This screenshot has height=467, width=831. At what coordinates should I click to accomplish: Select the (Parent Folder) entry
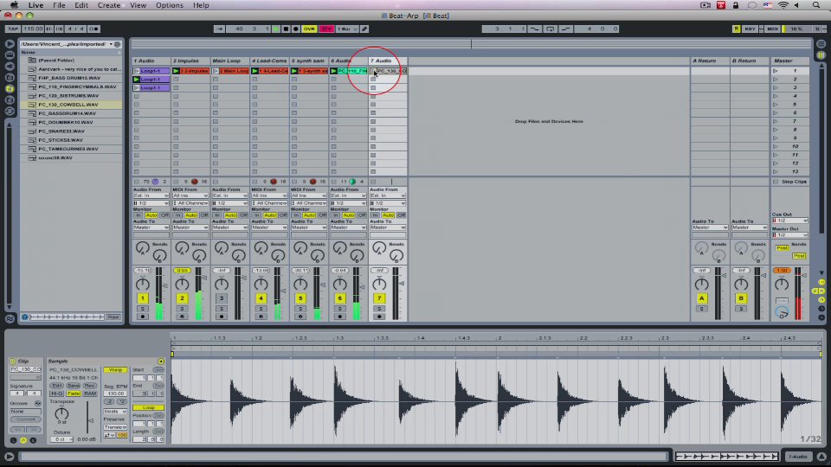(55, 61)
